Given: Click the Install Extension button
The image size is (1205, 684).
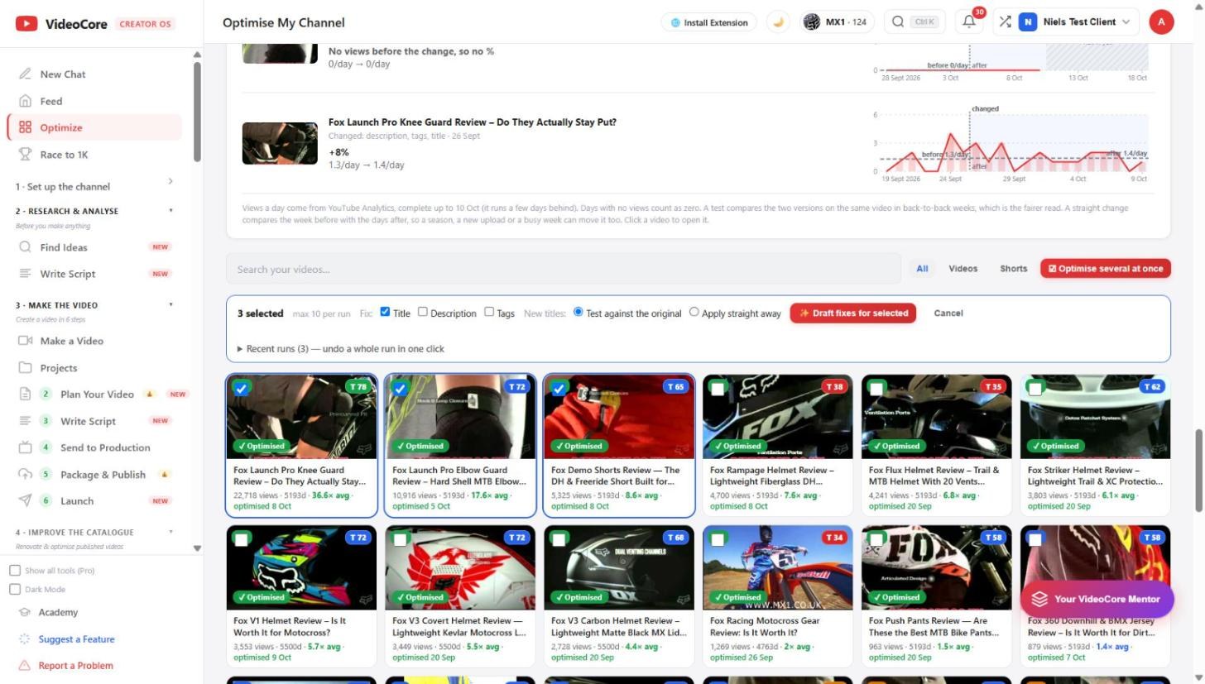Looking at the screenshot, I should (709, 22).
